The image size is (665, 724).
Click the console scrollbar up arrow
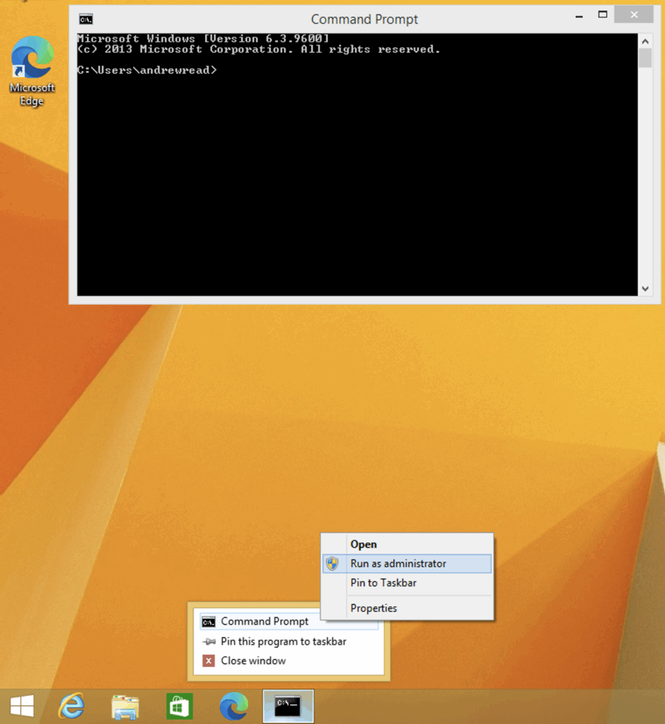point(644,40)
